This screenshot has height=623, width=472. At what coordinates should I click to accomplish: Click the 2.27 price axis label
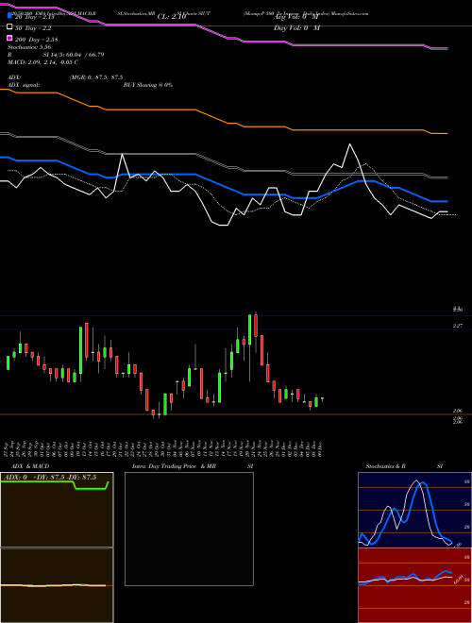458,326
